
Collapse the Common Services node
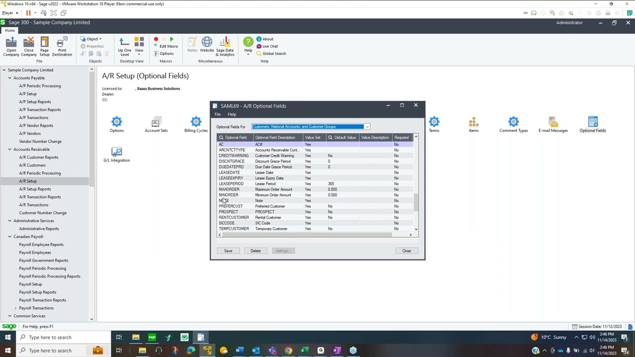point(9,316)
